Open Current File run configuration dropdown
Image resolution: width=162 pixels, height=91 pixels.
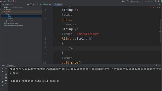pyautogui.click(x=135, y=1)
